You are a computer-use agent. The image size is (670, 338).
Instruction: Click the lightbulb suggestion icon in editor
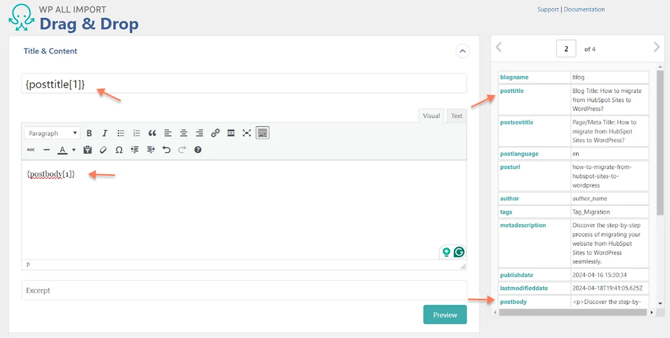446,252
